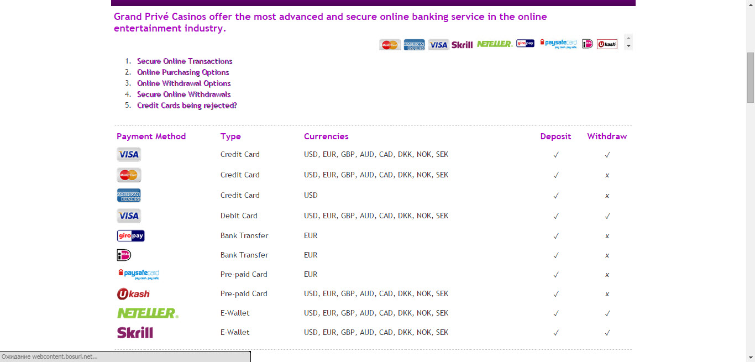755x362 pixels.
Task: Click the paysafecard logo in table
Action: coord(139,274)
